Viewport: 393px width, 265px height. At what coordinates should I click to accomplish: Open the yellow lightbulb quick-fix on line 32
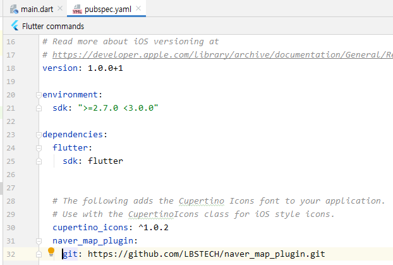[x=51, y=252]
